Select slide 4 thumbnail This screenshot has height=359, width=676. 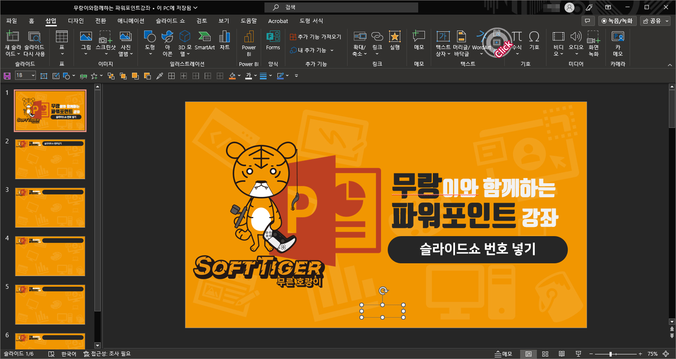pyautogui.click(x=50, y=256)
